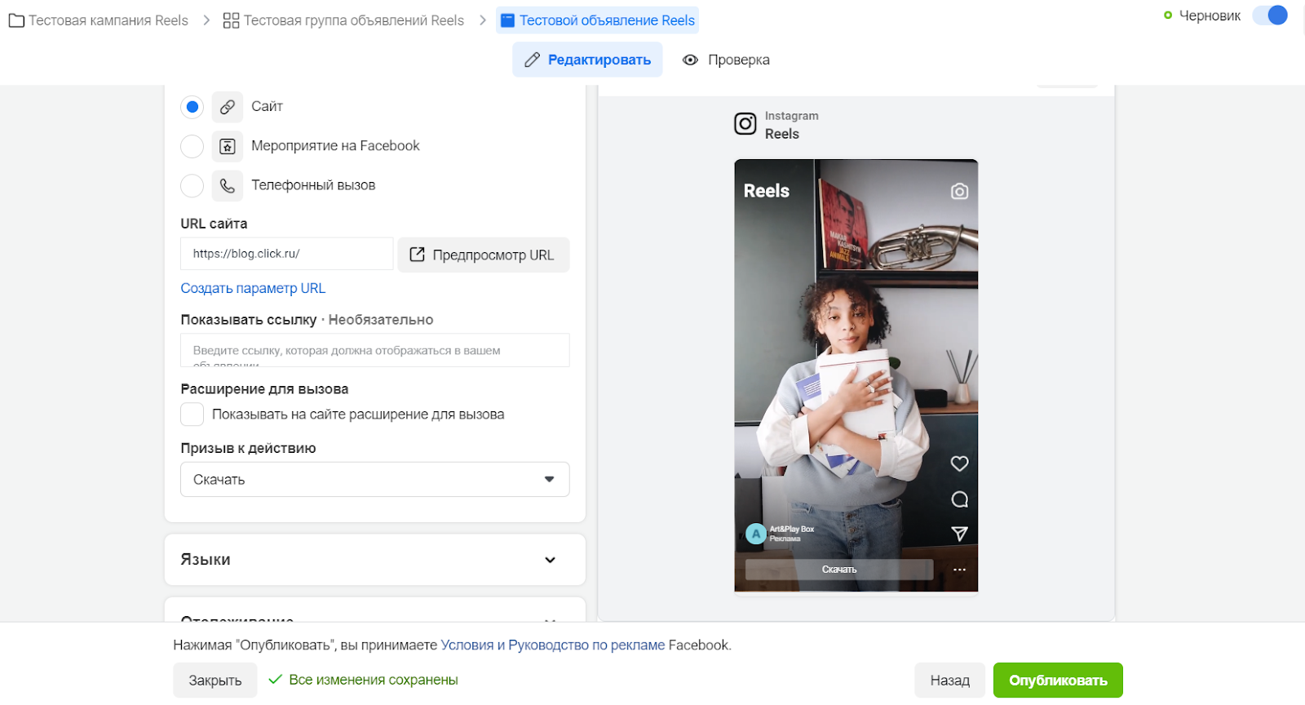1305x705 pixels.
Task: Click the blue ad icon in breadcrumb
Action: pyautogui.click(x=507, y=20)
